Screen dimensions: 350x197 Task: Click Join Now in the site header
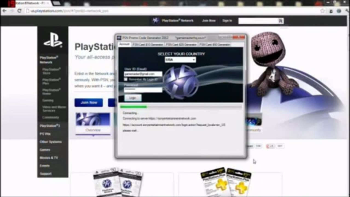coord(209,21)
